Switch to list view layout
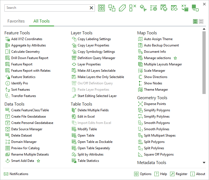 195,21
